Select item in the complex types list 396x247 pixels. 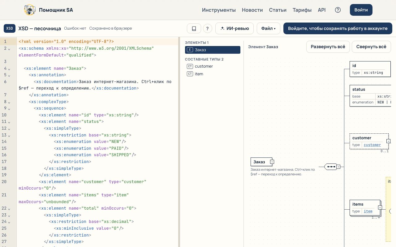coord(213,74)
